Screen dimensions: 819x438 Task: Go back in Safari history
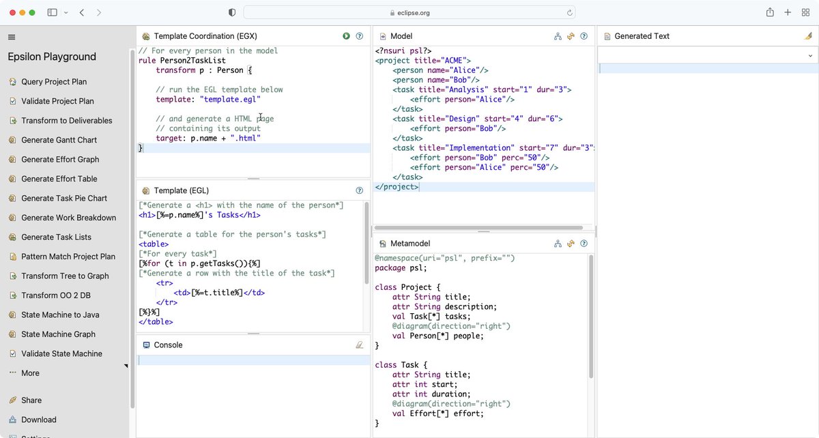82,12
